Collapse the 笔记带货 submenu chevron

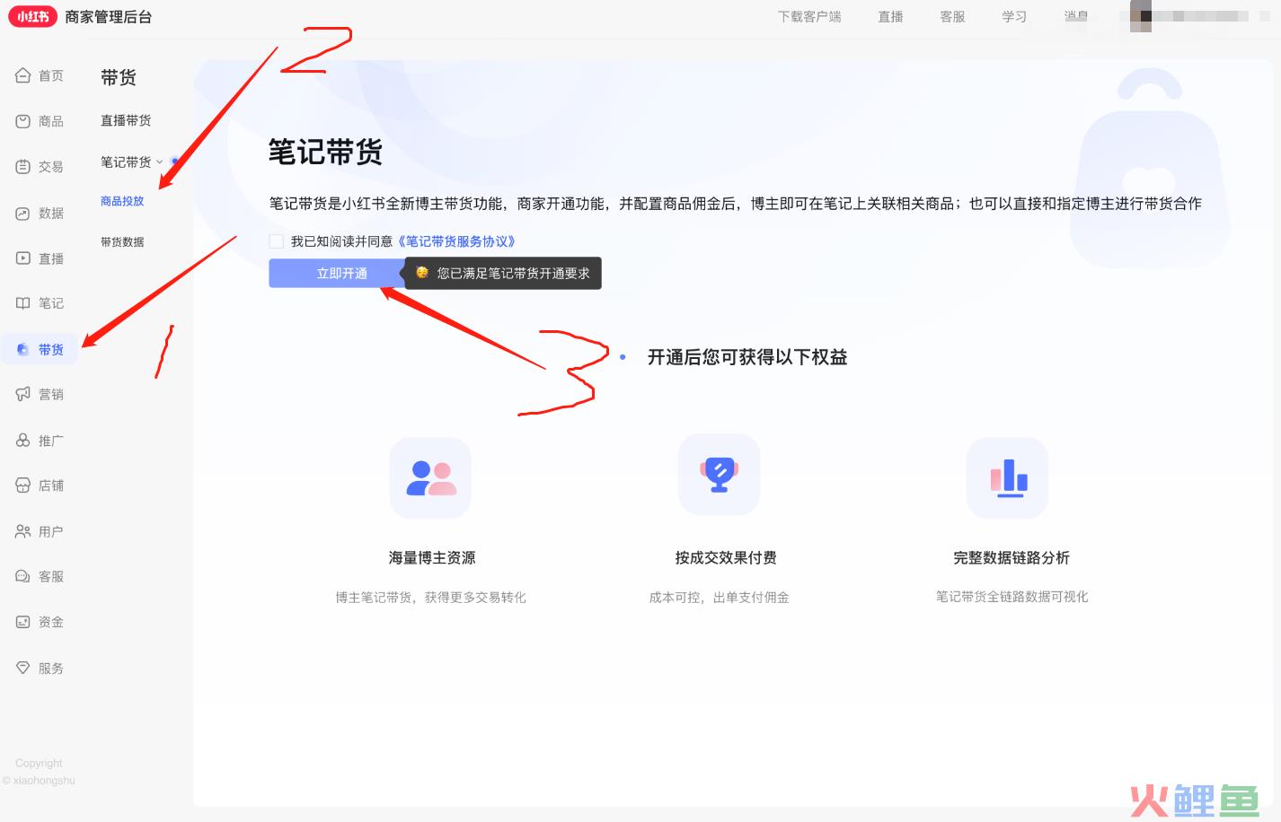[160, 162]
